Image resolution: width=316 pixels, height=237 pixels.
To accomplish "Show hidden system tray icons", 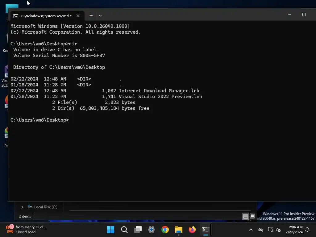I will (251, 230).
